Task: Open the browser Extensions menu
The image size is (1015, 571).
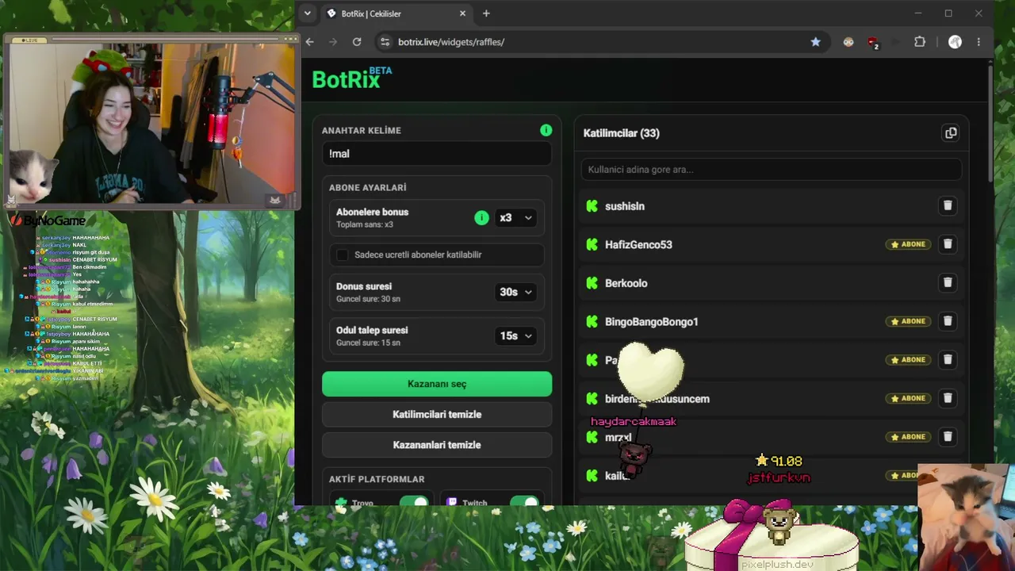Action: pos(920,42)
